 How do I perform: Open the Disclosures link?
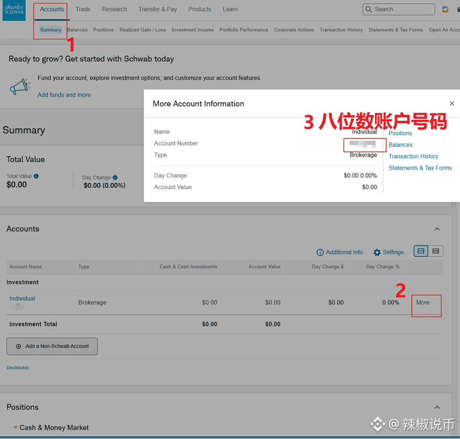point(18,368)
